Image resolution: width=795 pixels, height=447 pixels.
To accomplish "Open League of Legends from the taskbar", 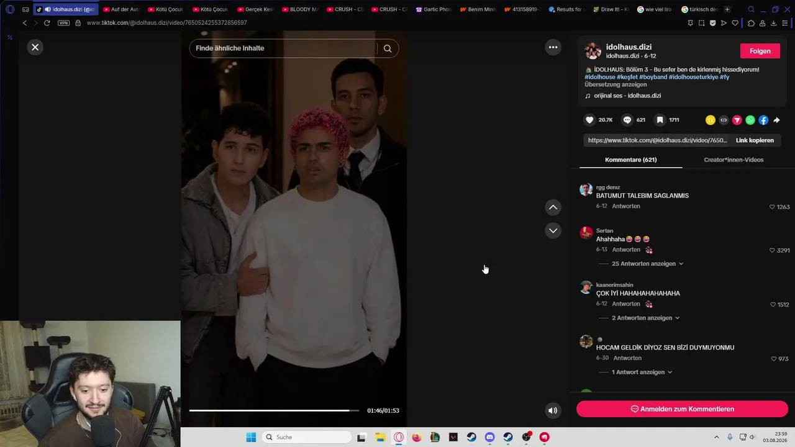I will click(435, 437).
